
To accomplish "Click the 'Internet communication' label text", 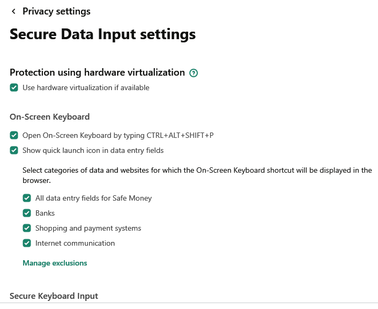I will click(75, 243).
